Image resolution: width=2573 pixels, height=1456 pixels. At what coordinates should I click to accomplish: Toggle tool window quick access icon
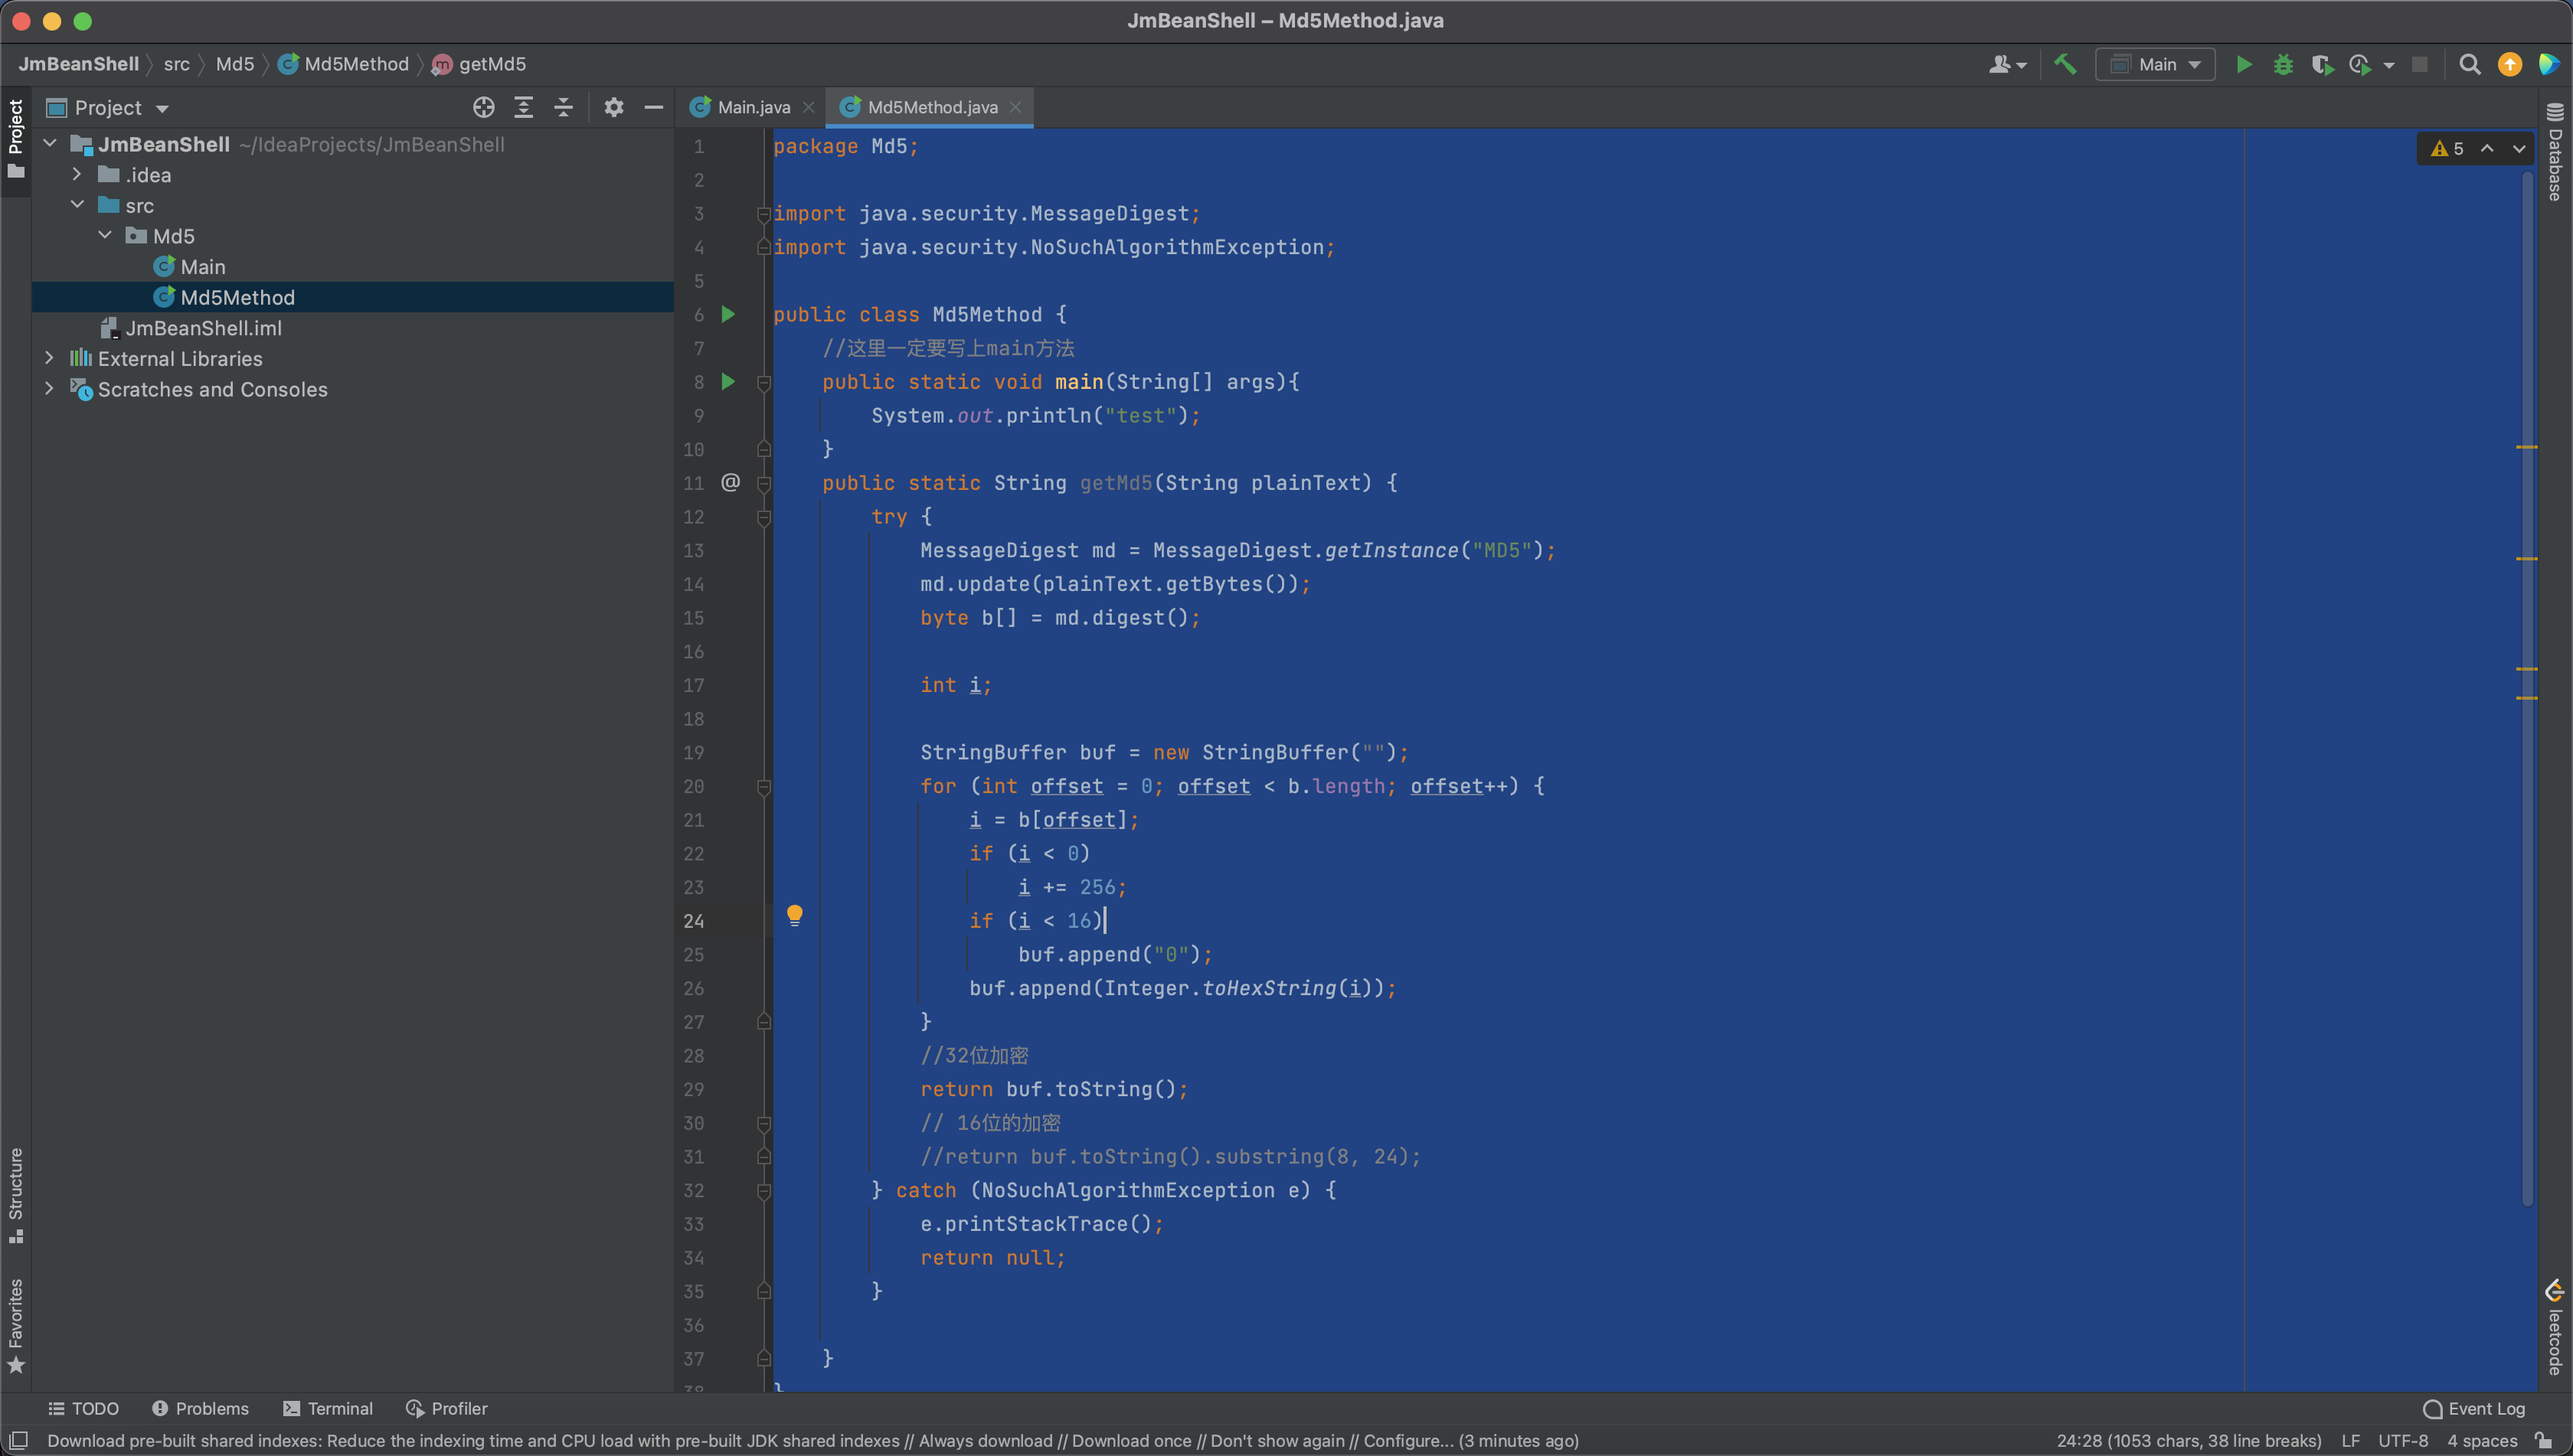pyautogui.click(x=18, y=1440)
